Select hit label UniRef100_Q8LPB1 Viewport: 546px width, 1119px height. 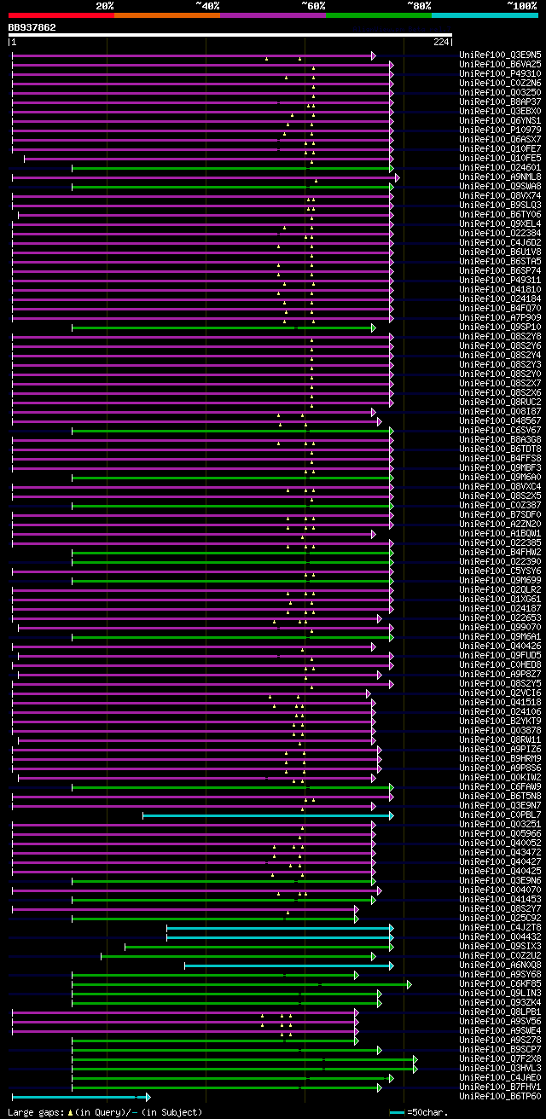[500, 1012]
